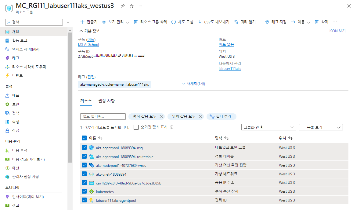Show info about hidden types
This screenshot has height=210, width=353.
coord(171,127)
